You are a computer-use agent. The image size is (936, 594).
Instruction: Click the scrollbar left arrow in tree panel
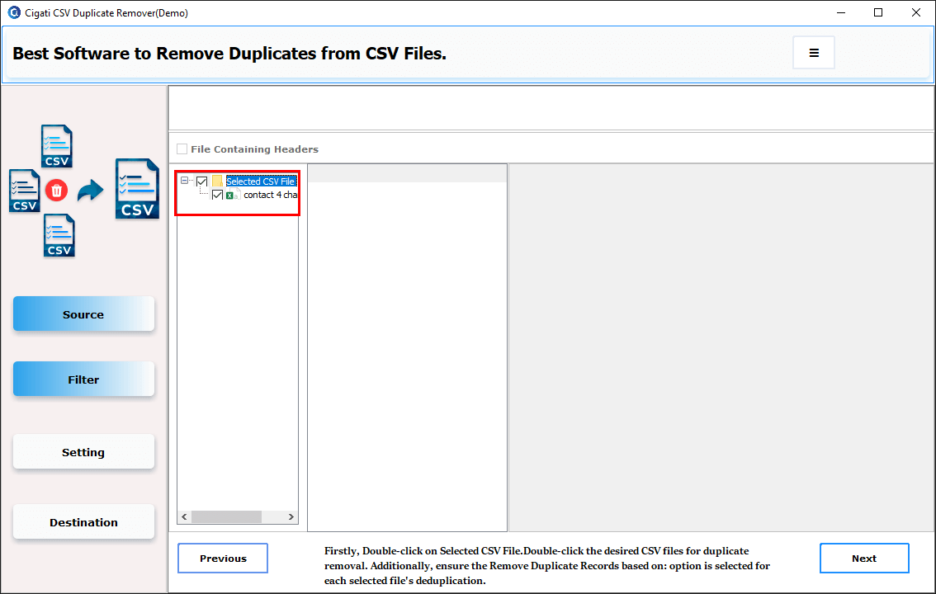[x=184, y=516]
